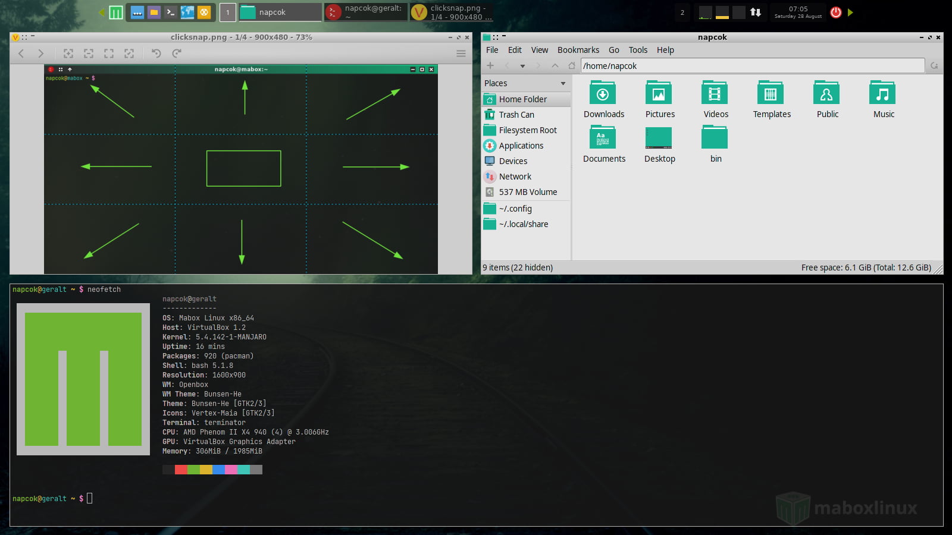Open image viewer hamburger menu
This screenshot has height=535, width=952.
pos(461,53)
